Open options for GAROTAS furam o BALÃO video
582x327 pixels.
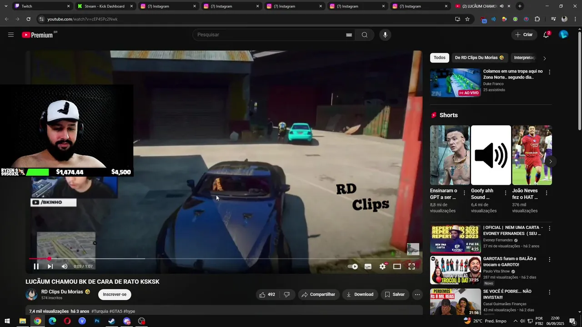549,260
